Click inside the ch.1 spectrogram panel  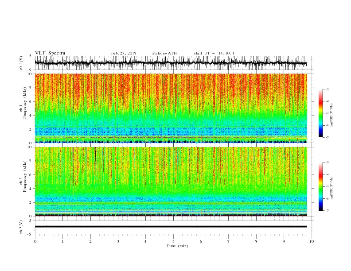pyautogui.click(x=171, y=108)
